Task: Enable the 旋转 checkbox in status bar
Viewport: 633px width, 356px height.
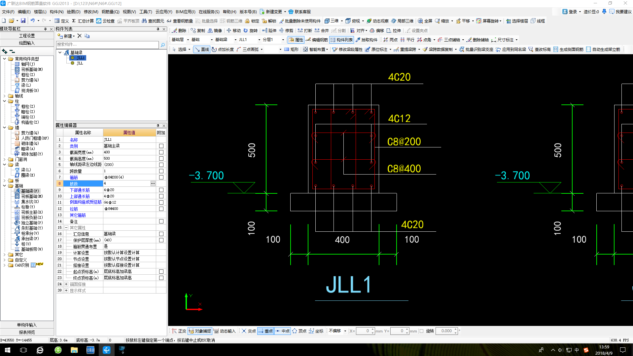Action: pyautogui.click(x=422, y=331)
